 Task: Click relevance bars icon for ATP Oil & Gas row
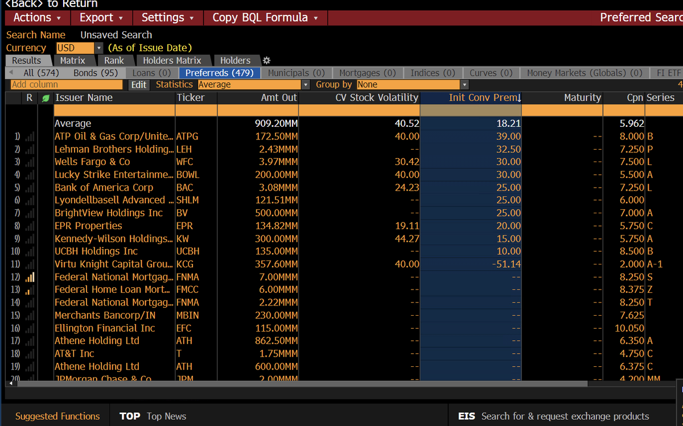point(29,137)
